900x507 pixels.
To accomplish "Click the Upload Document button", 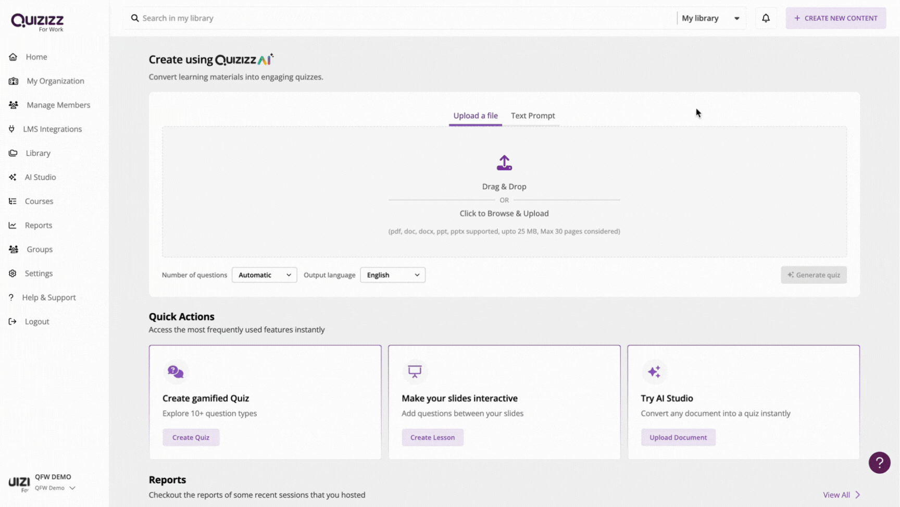I will click(678, 438).
